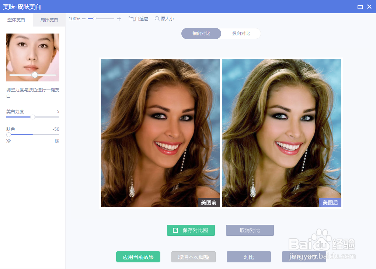The height and width of the screenshot is (269, 376).
Task: Click the 暖 warm label
Action: (x=57, y=141)
